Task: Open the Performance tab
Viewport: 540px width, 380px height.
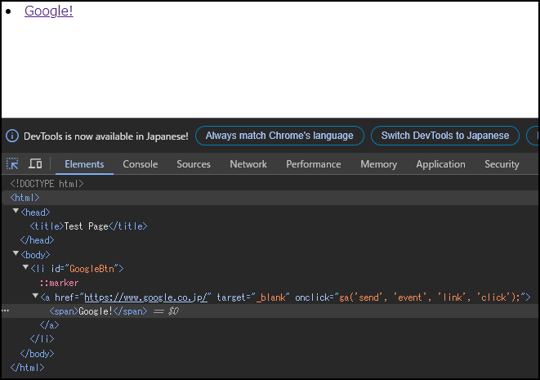Action: [x=314, y=164]
